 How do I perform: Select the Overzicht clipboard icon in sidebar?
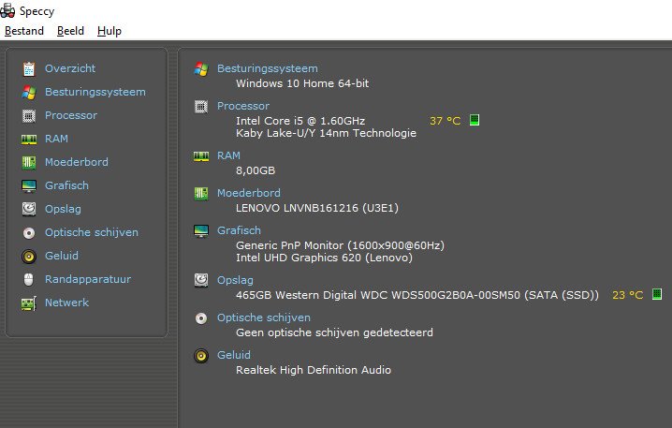[29, 68]
